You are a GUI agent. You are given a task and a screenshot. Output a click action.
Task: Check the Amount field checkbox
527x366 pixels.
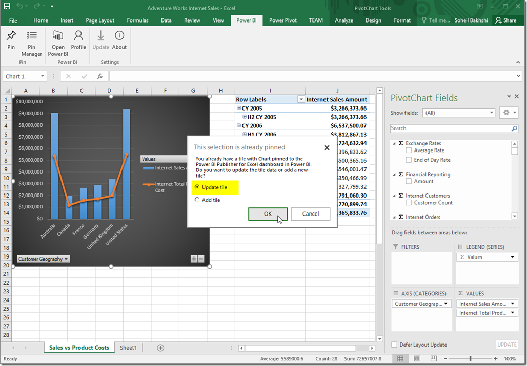(x=409, y=181)
